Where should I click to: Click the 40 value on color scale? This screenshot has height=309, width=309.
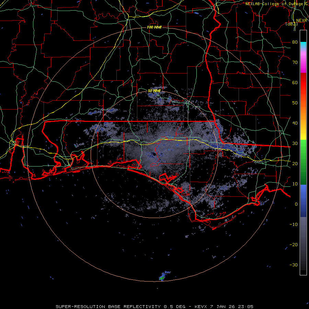tap(295, 123)
